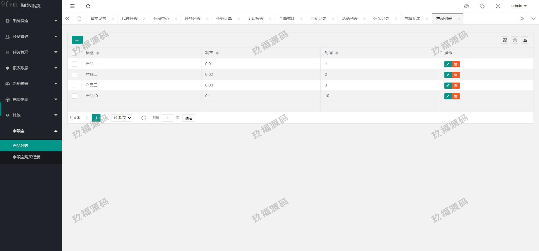Switch to the 任务列表 tab
The height and width of the screenshot is (251, 539).
[x=193, y=19]
